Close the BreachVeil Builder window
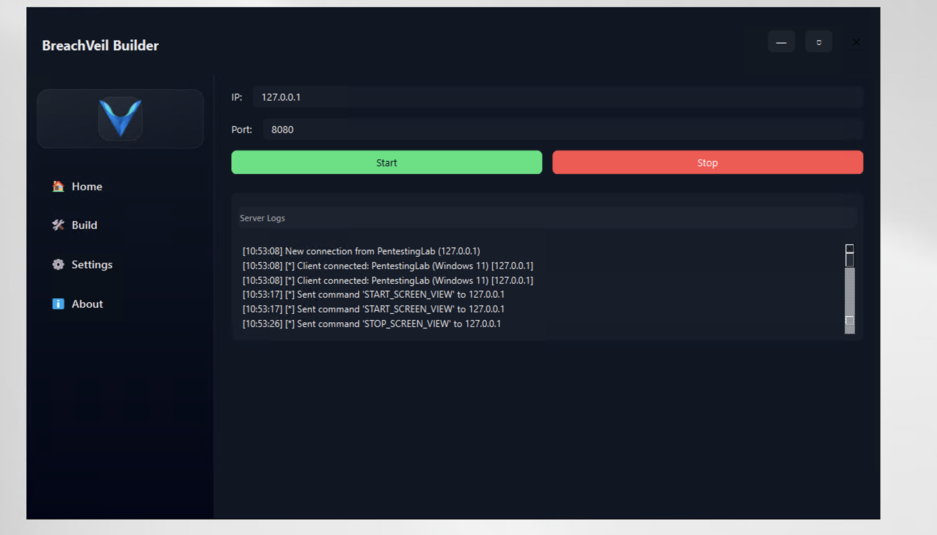The height and width of the screenshot is (535, 937). pyautogui.click(x=856, y=42)
